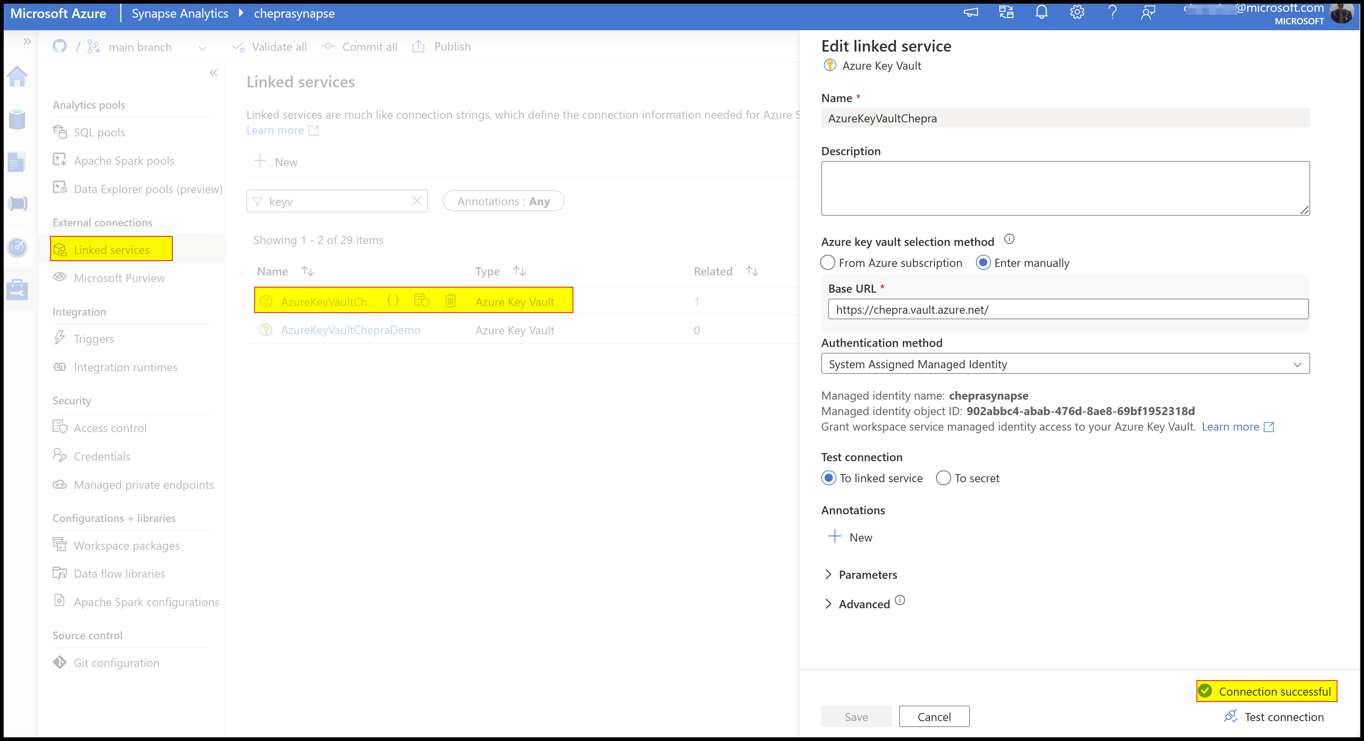Open the directory switcher icon in header
This screenshot has height=741, width=1364.
click(1006, 12)
